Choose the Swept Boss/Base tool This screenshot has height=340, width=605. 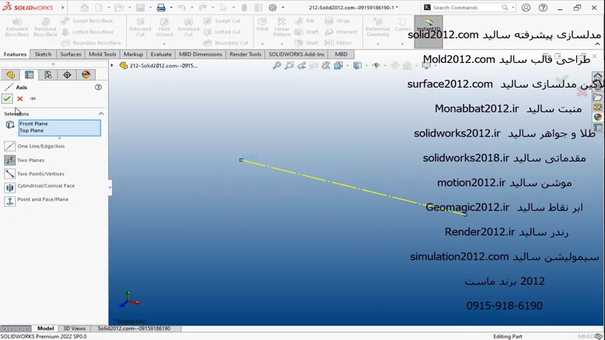pos(88,21)
